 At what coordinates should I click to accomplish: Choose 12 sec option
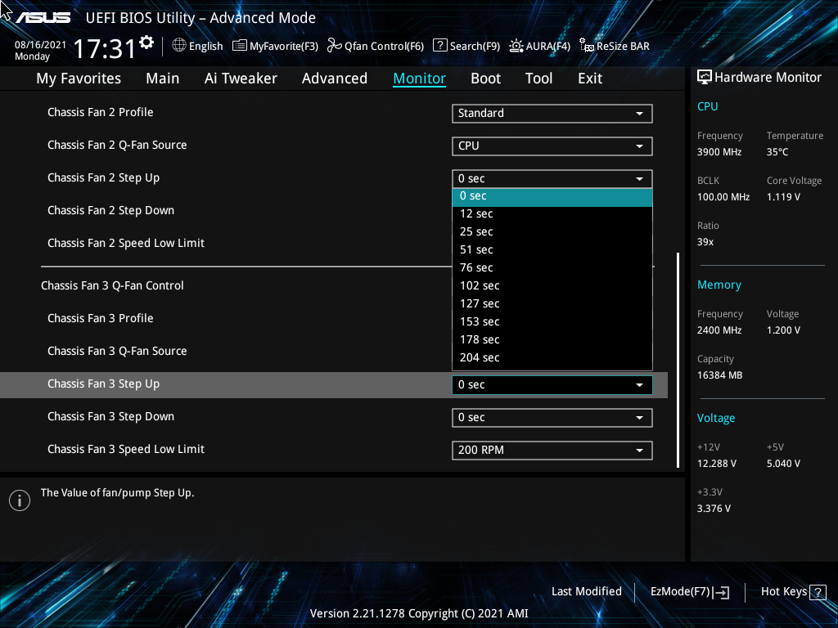tap(552, 213)
